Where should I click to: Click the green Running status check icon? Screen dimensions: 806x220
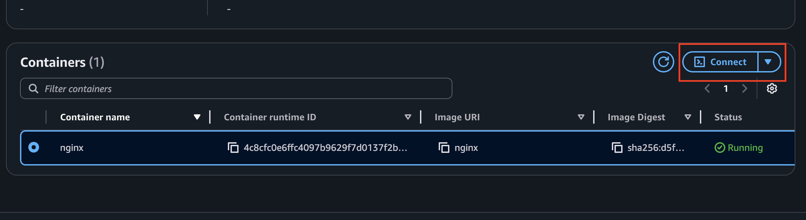[720, 148]
